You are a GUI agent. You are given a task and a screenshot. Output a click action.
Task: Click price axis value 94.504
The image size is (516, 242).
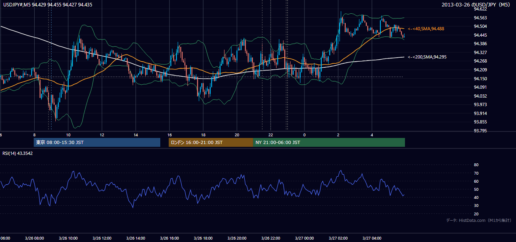tap(480, 26)
